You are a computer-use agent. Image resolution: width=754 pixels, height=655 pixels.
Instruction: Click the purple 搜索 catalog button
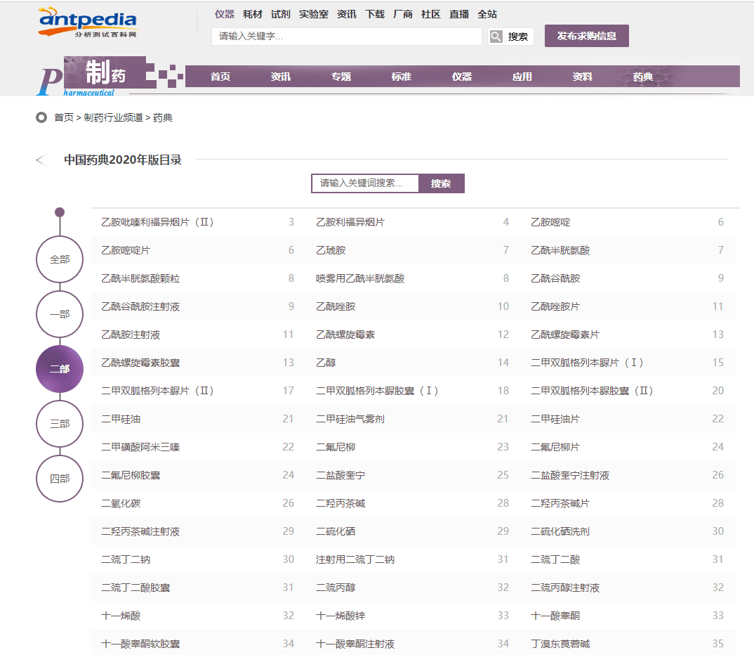coord(441,183)
